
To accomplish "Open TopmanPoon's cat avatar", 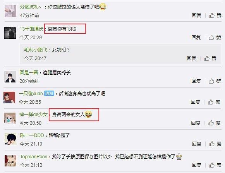I will click(10, 161).
